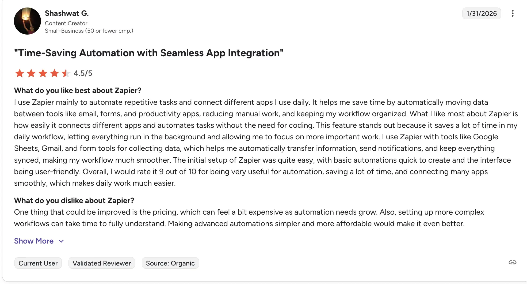The width and height of the screenshot is (527, 284).
Task: Click the Source: Organic tag
Action: (170, 263)
